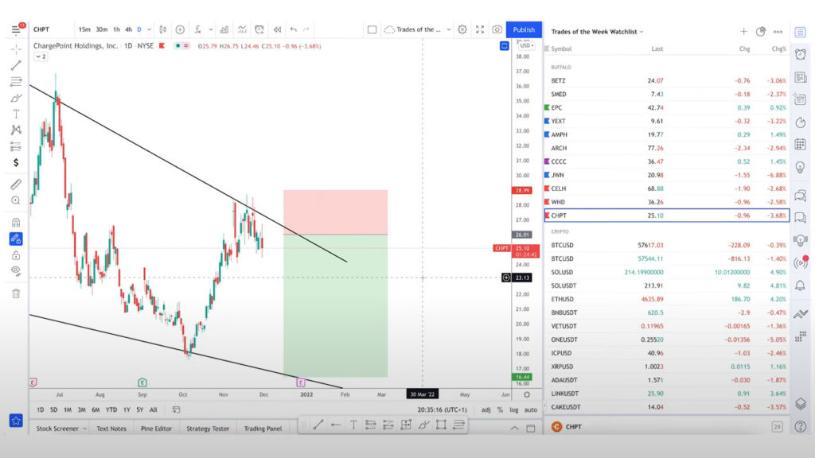Open the watchlist three-dots menu

pos(778,32)
